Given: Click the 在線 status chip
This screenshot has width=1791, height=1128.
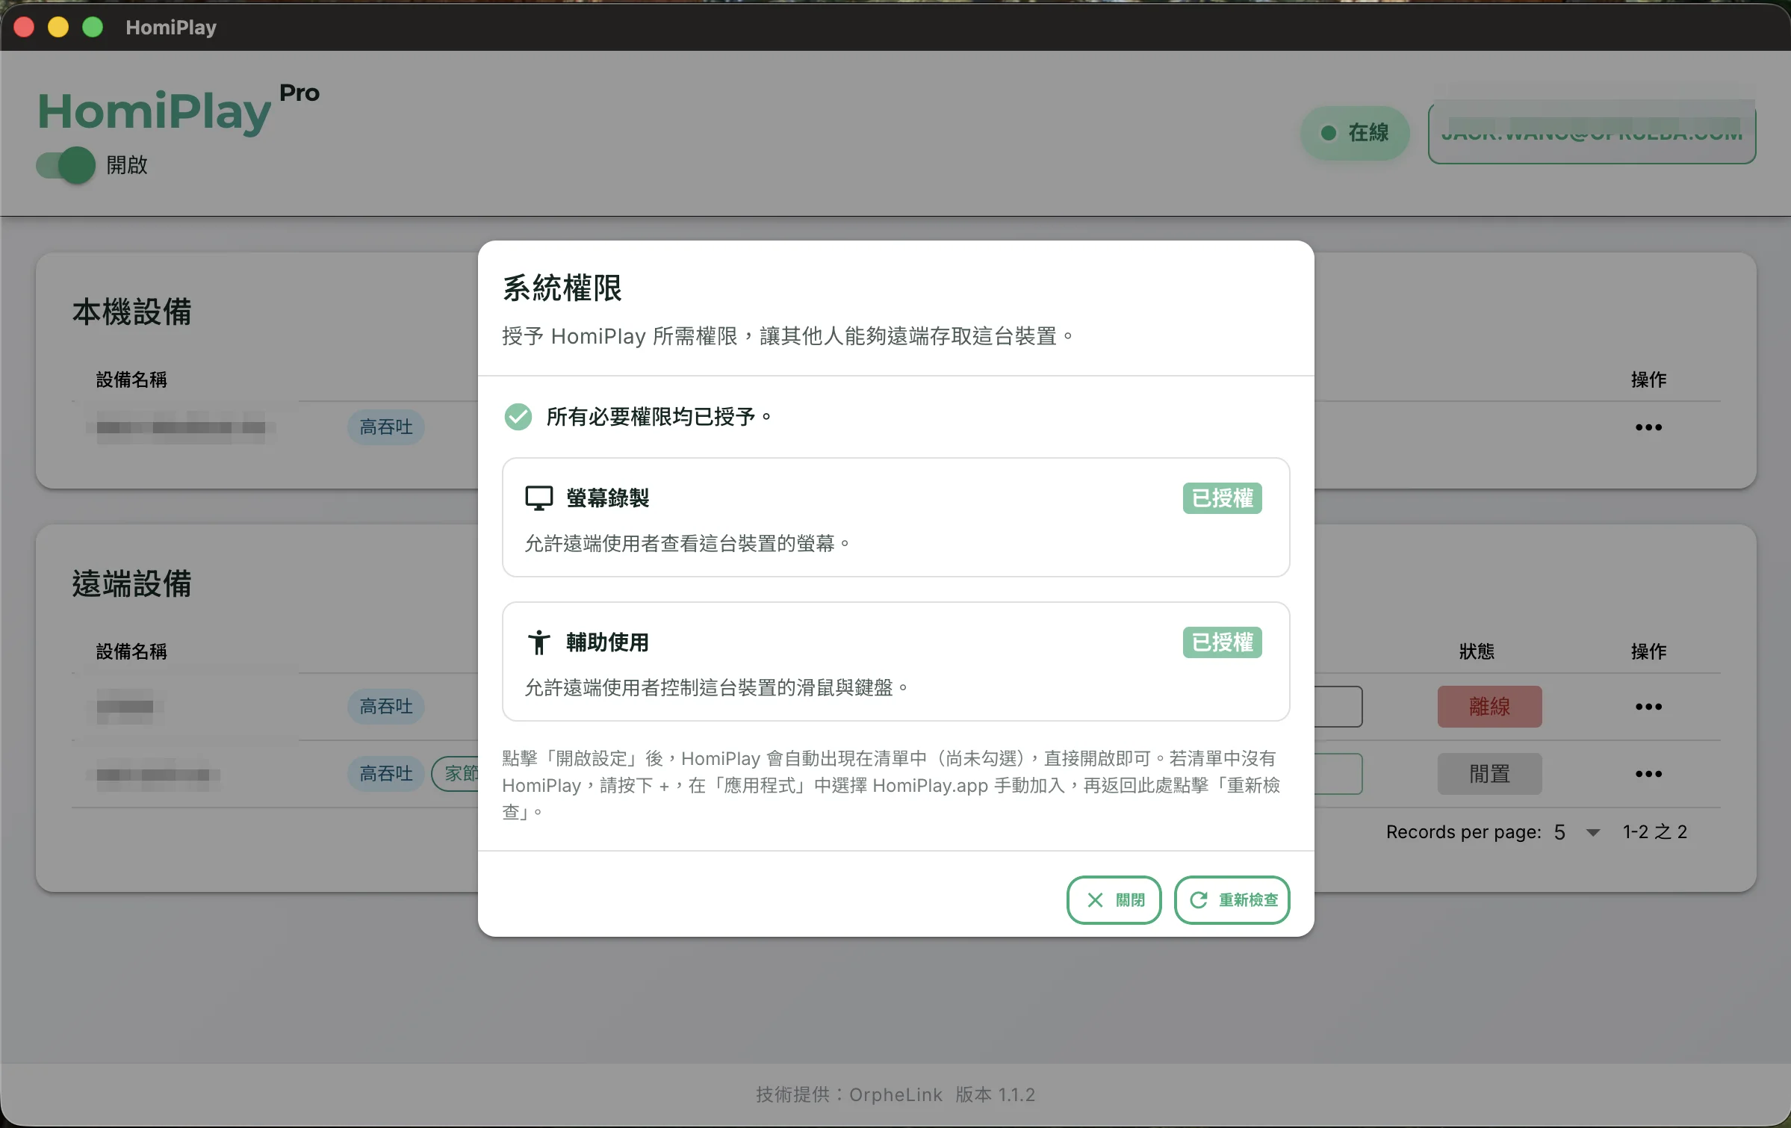Looking at the screenshot, I should pos(1355,133).
